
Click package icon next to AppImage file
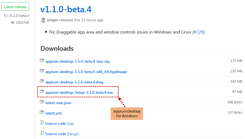42,71
